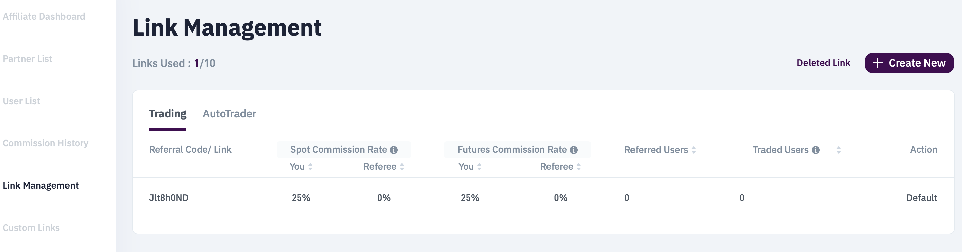Sort by Traded Users column arrows
Viewport: 962px width, 252px height.
pyautogui.click(x=839, y=150)
